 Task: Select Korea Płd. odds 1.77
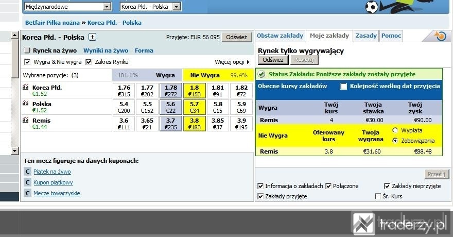[147, 91]
